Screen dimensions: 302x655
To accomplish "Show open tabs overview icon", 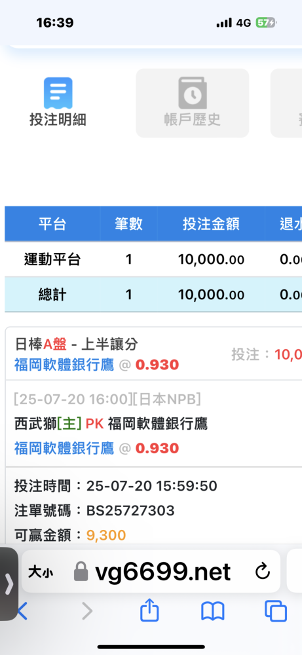I will [x=276, y=612].
